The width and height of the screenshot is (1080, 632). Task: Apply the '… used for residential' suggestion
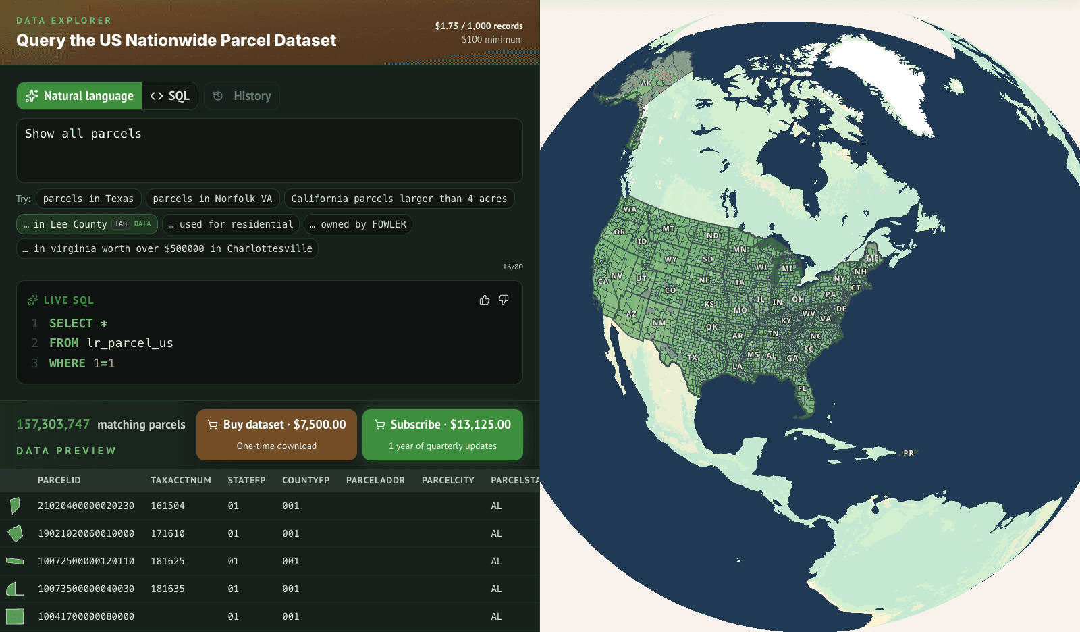231,224
